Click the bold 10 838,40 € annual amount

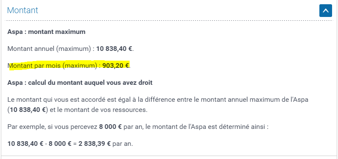click(x=114, y=48)
